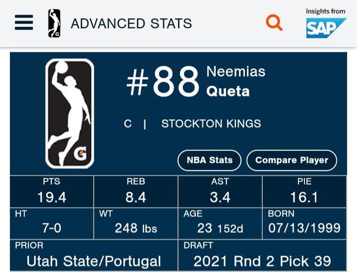Click the BORN 07/13/1999 cell
This screenshot has height=272, width=357.
point(305,222)
